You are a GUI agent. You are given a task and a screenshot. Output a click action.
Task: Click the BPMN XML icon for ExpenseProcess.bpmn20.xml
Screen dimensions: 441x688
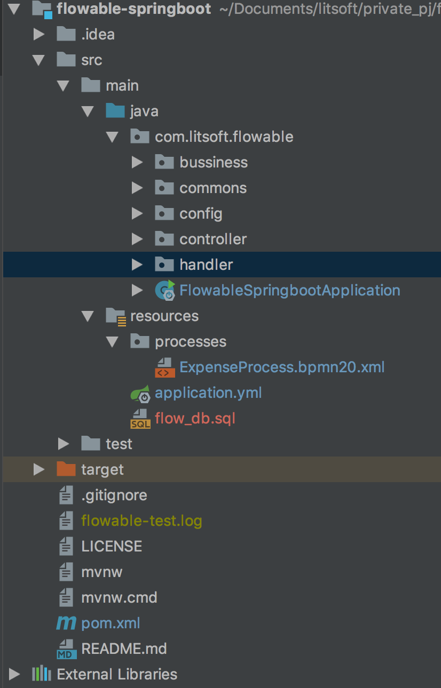(x=164, y=367)
